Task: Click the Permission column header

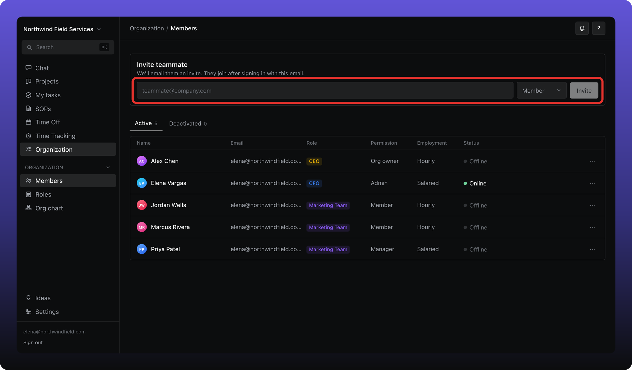Action: (x=384, y=143)
